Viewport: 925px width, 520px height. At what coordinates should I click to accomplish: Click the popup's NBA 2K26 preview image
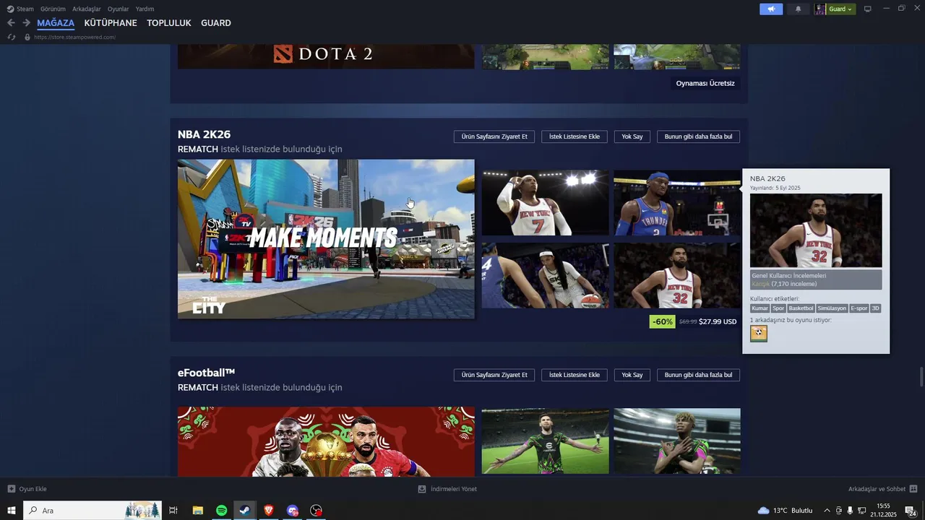click(816, 230)
